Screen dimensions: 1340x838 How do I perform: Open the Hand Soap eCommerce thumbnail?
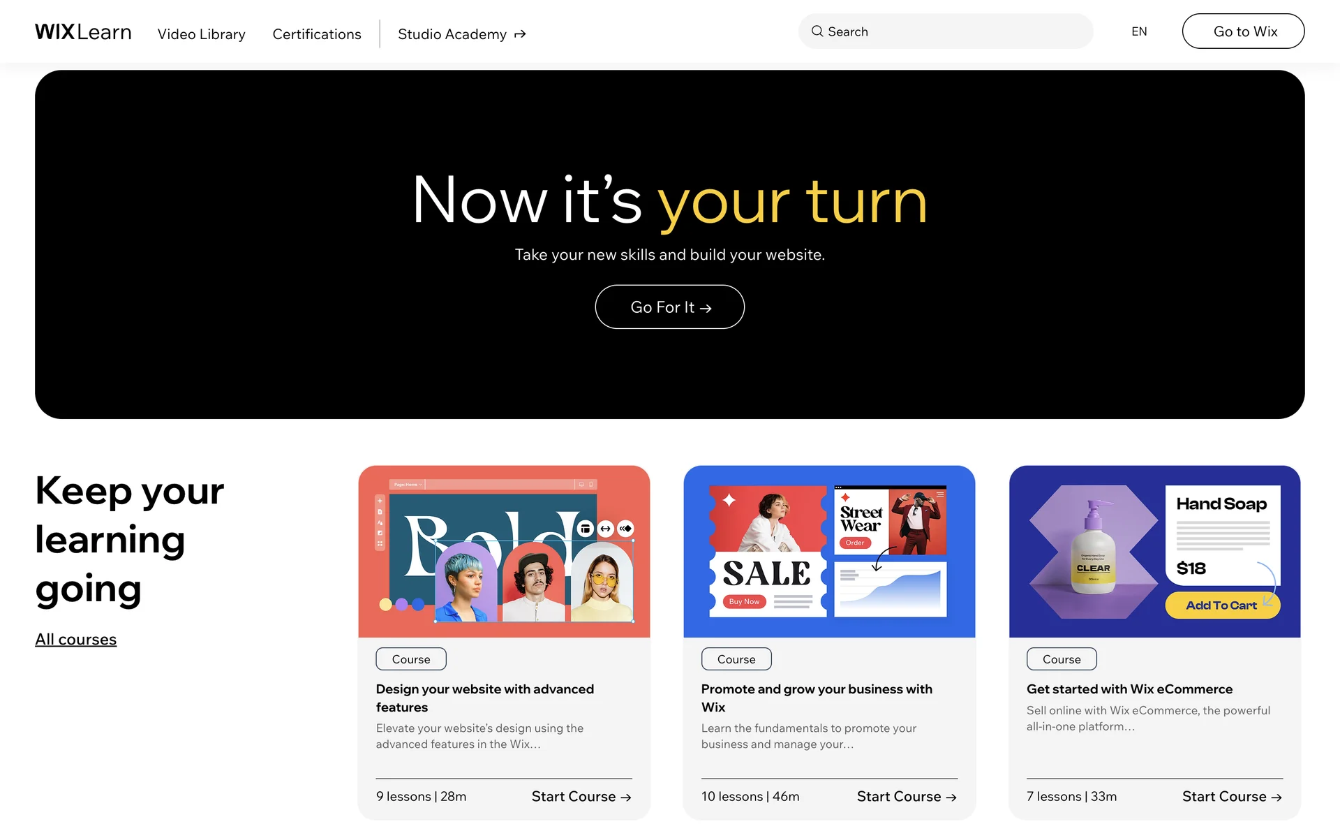[1154, 552]
